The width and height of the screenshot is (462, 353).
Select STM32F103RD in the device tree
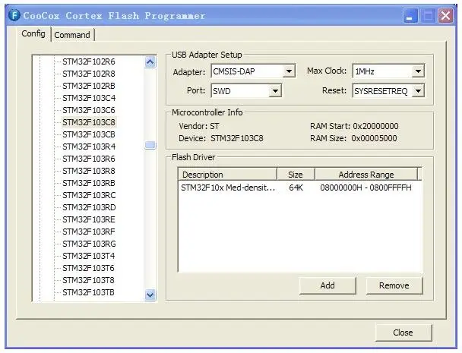[x=89, y=207]
